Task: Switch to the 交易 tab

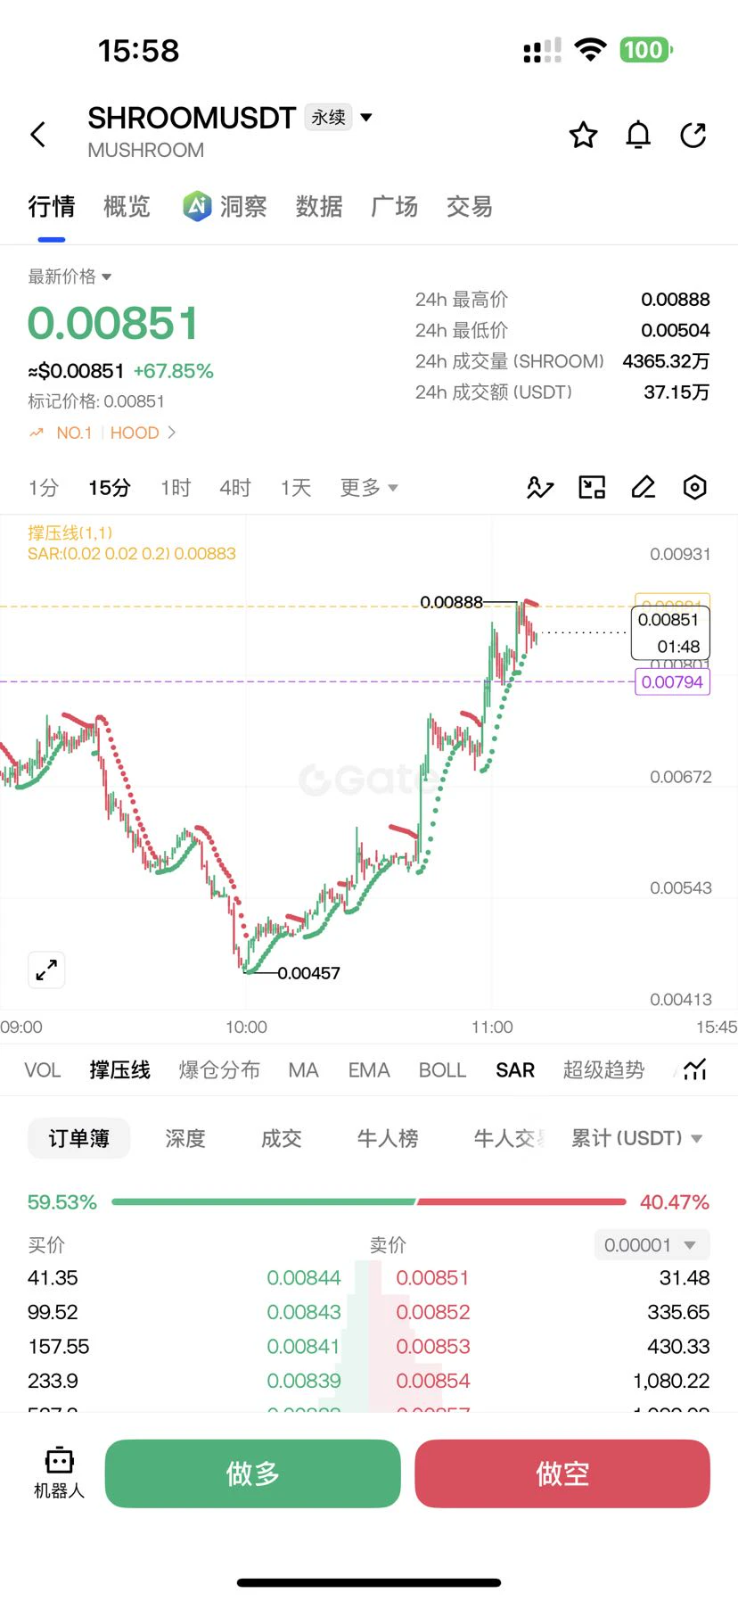Action: point(470,206)
